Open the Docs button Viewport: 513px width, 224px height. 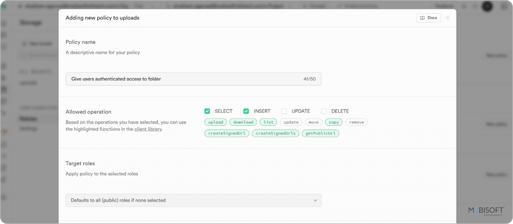[x=428, y=18]
